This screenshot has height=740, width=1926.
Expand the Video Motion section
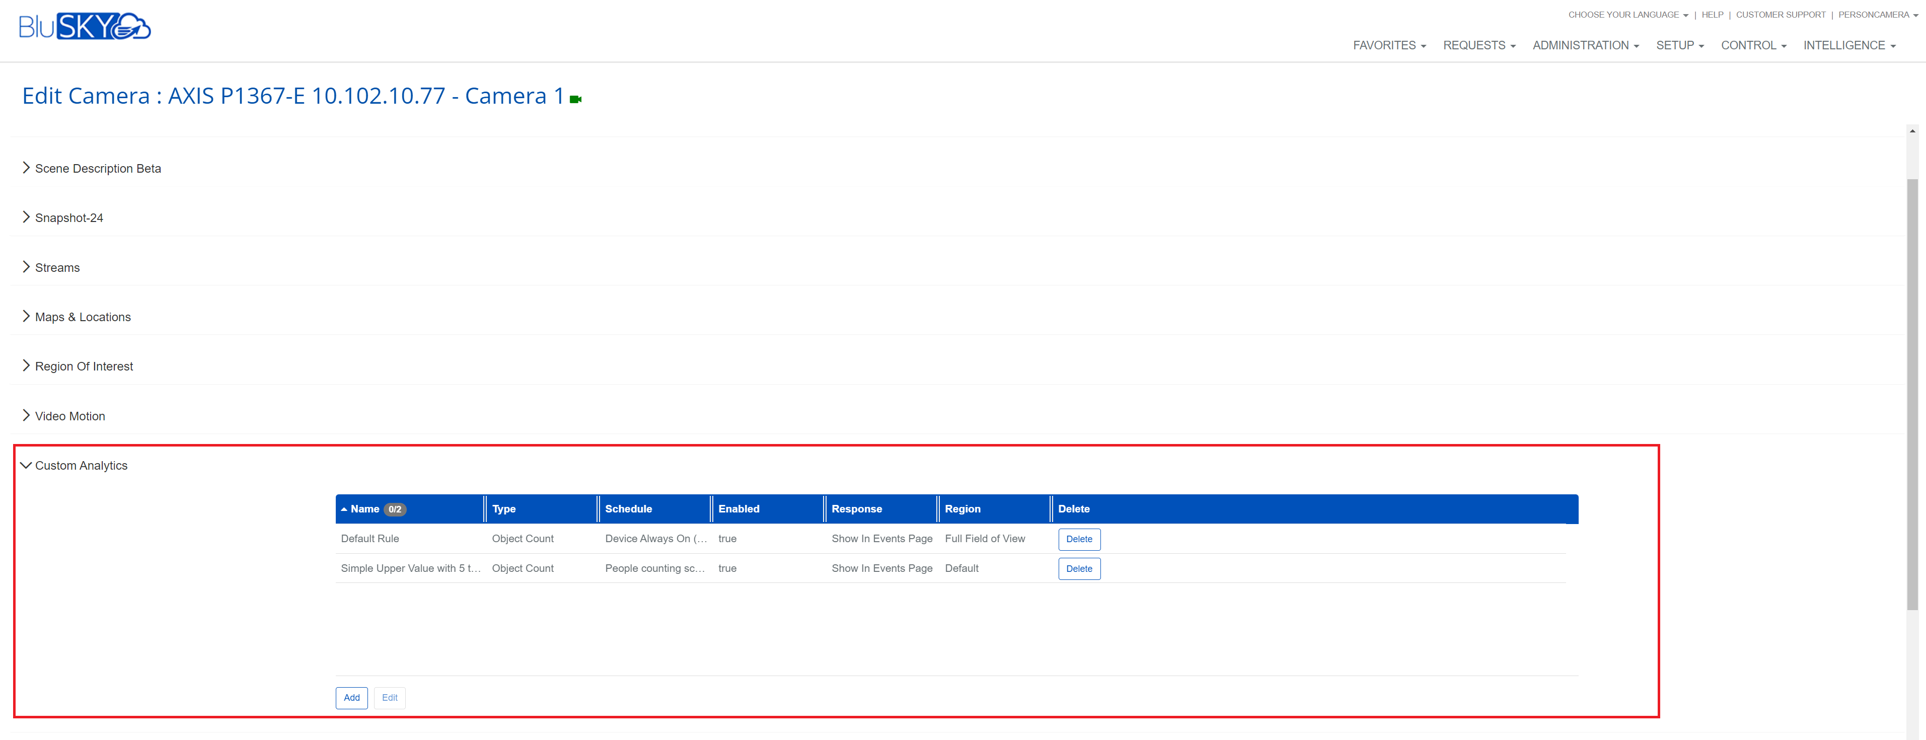[x=69, y=416]
